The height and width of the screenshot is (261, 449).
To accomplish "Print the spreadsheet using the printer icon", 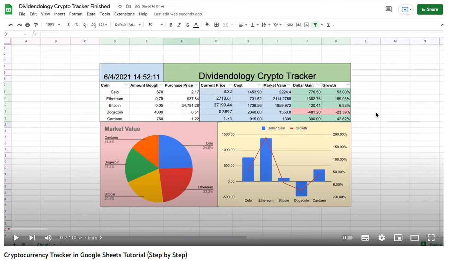I will (x=27, y=25).
